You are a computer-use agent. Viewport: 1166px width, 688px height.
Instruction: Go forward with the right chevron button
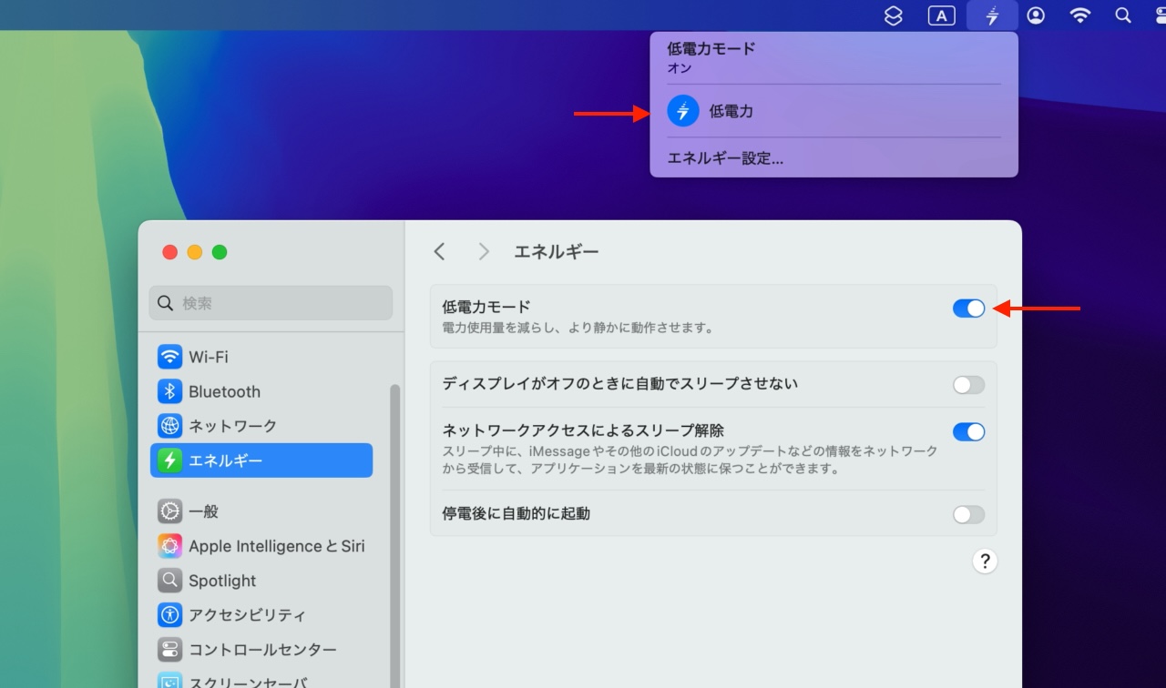484,252
